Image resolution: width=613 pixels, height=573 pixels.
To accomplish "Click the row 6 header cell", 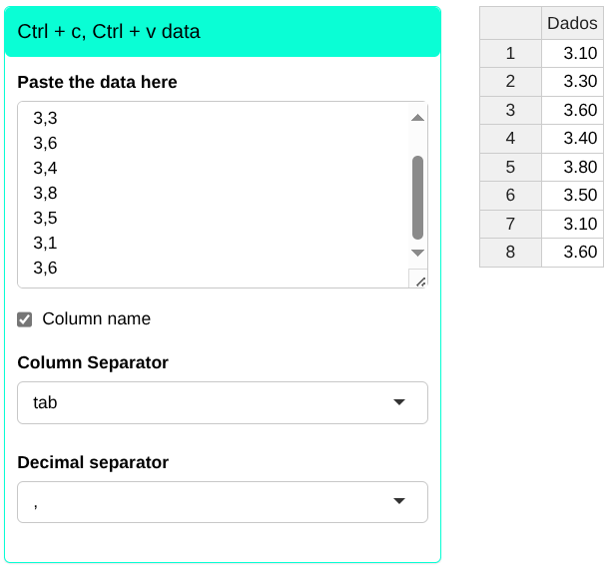I will 510,196.
